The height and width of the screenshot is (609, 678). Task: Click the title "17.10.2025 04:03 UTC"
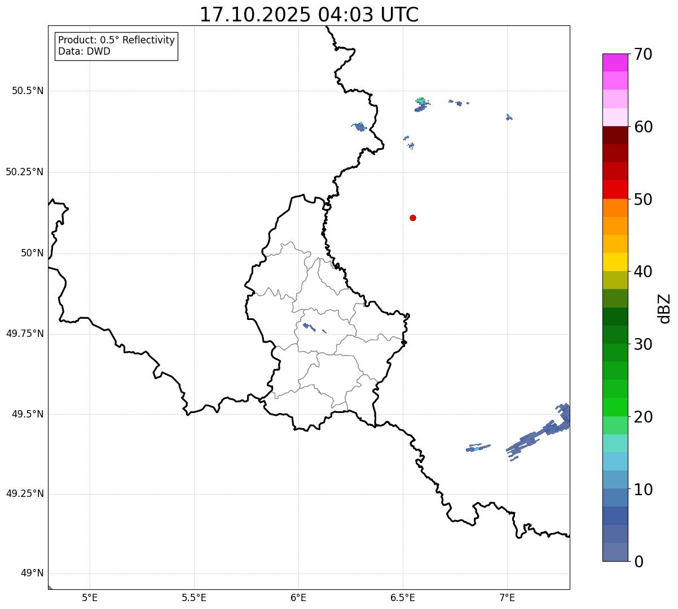click(309, 15)
